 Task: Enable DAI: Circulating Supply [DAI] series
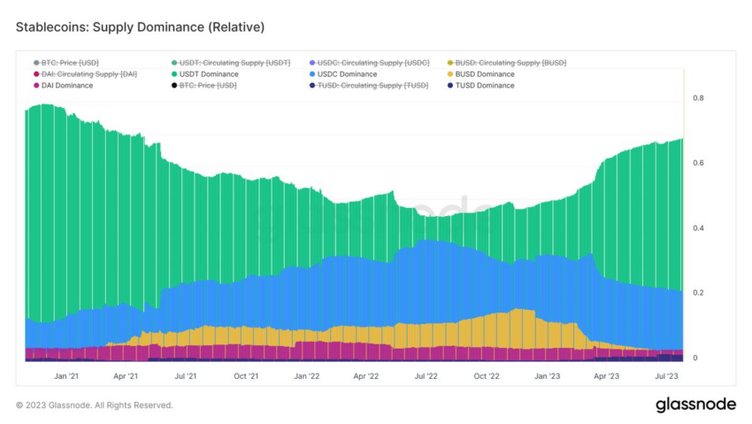85,74
